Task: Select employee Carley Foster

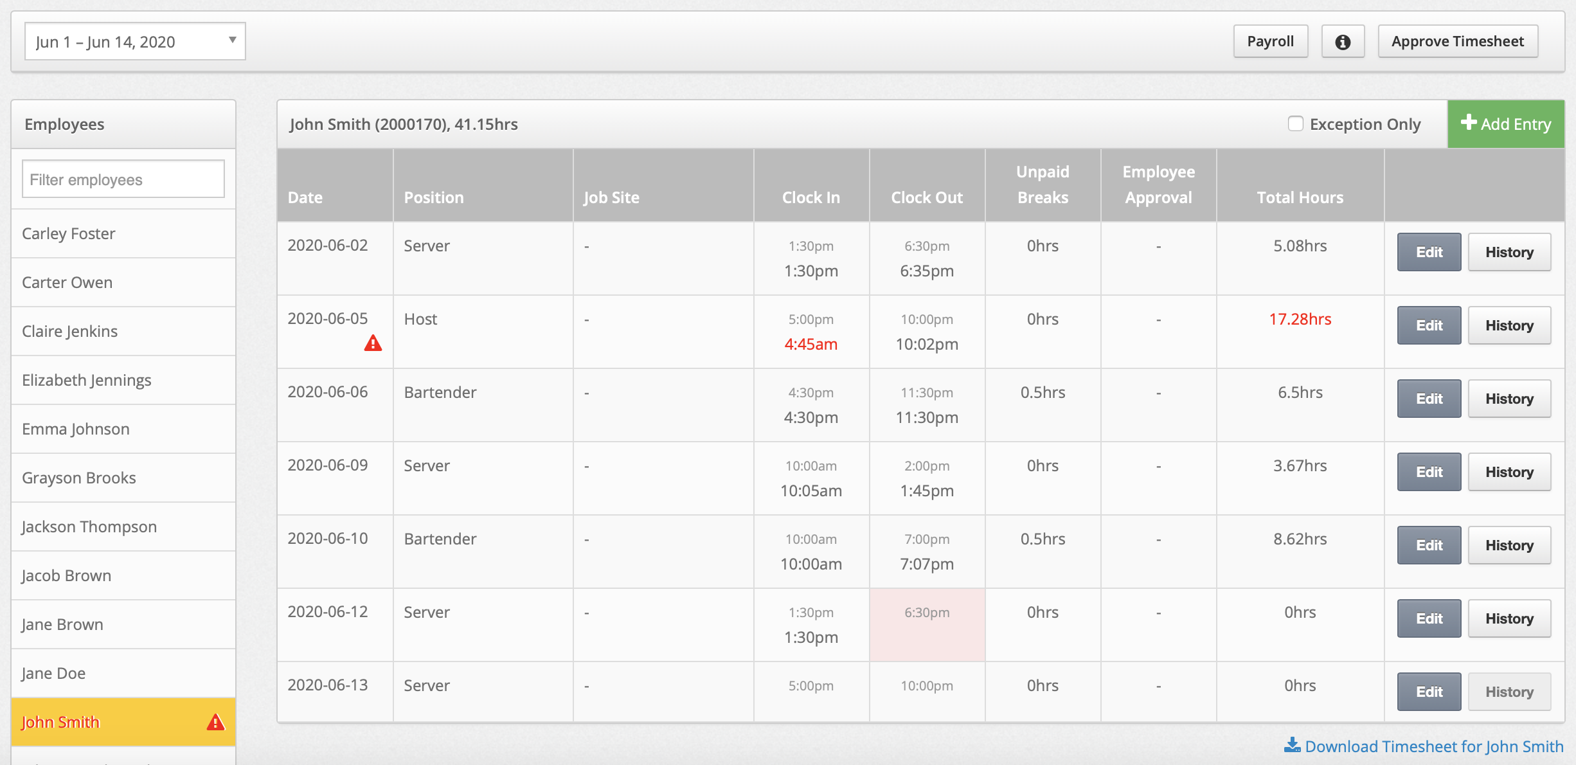Action: point(123,233)
